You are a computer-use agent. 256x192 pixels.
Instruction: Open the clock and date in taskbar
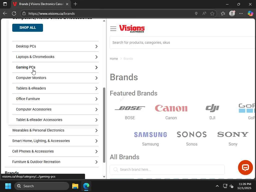[244, 186]
